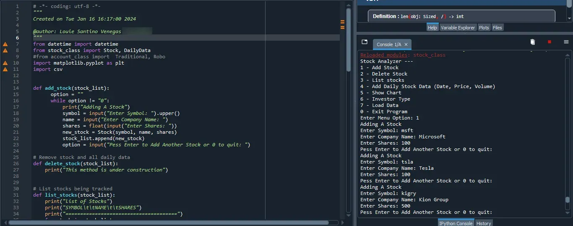Click the console scrollbar down arrow
The height and width of the screenshot is (226, 573).
568,214
